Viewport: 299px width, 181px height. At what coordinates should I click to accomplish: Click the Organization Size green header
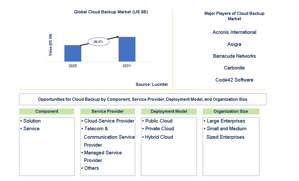231,111
